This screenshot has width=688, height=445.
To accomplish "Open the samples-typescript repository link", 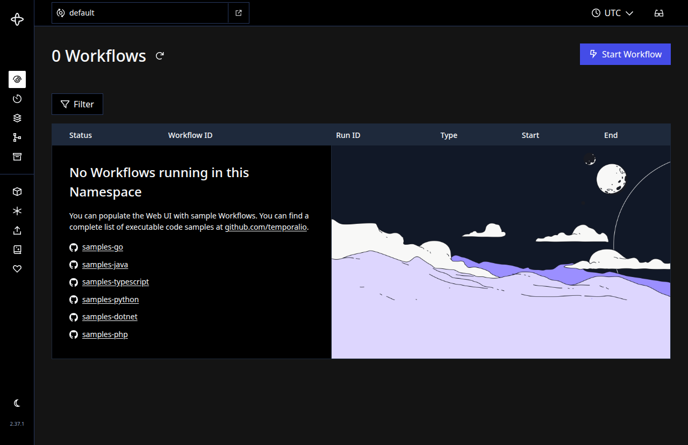I will (115, 281).
